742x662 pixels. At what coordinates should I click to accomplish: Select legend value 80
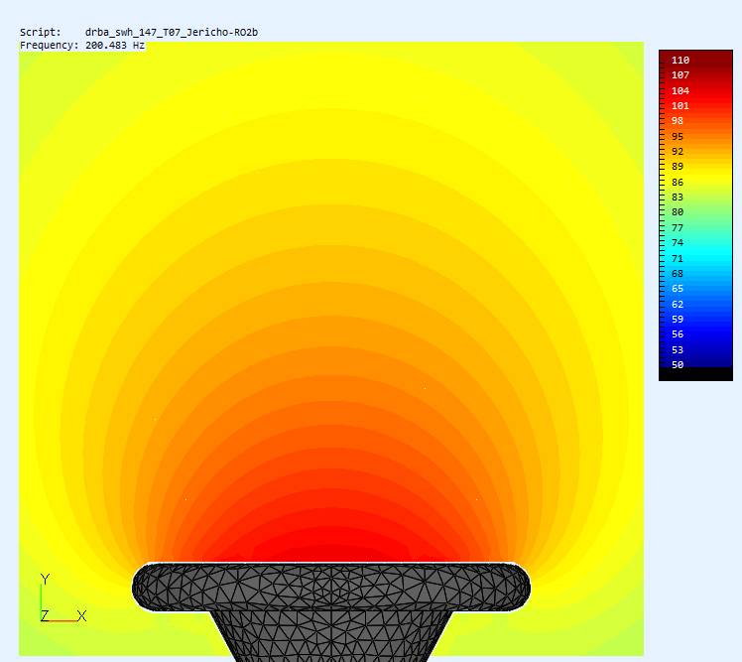click(x=678, y=212)
